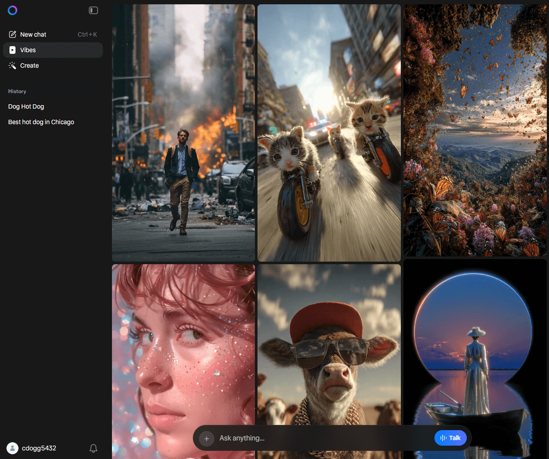Open Best hot dog in Chicago chat
The height and width of the screenshot is (459, 549).
41,122
